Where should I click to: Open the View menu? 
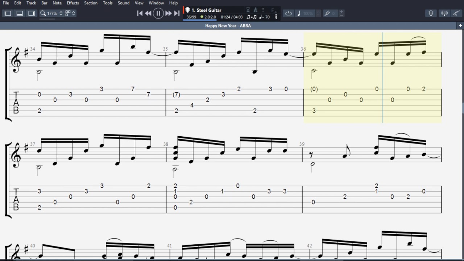coord(139,3)
